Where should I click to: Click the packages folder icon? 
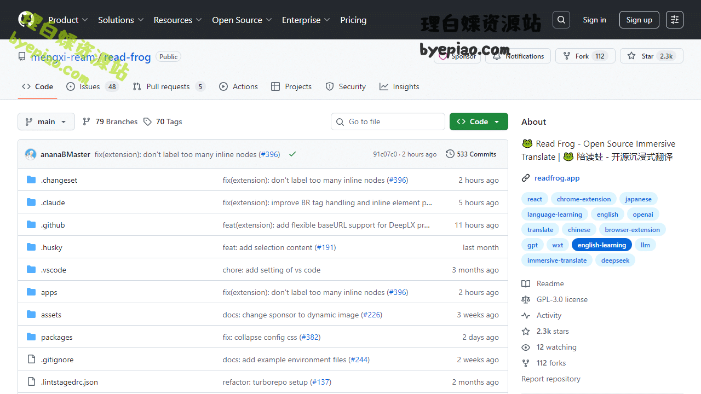[31, 337]
